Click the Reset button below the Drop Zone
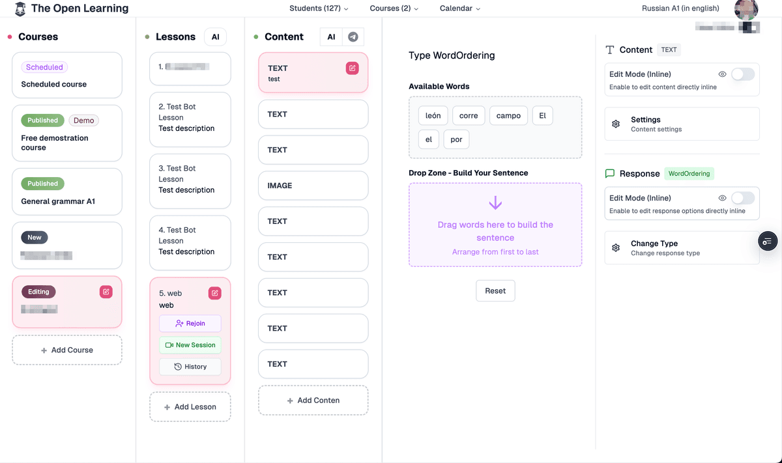Image resolution: width=782 pixels, height=463 pixels. [495, 290]
